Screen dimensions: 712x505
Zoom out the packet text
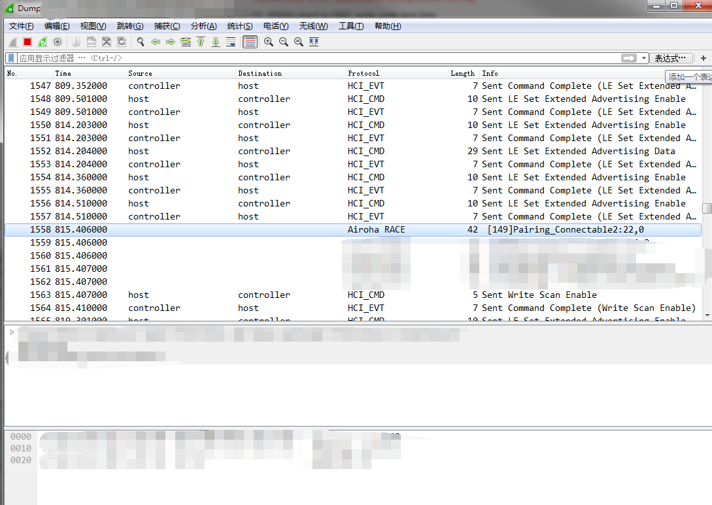coord(284,42)
